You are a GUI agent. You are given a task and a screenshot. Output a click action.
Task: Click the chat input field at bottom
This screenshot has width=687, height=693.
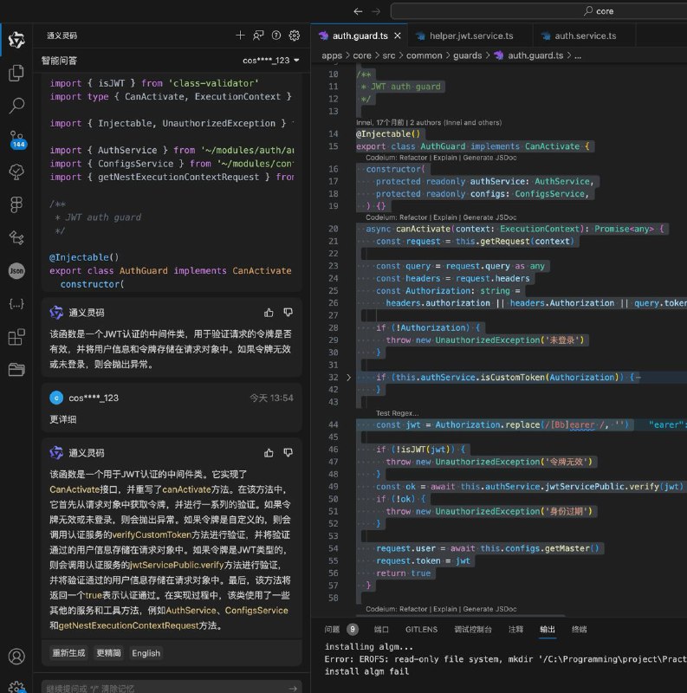[x=165, y=687]
